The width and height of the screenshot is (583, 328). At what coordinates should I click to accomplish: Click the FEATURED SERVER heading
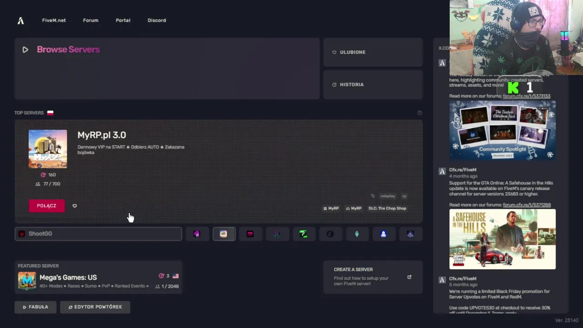pos(38,266)
